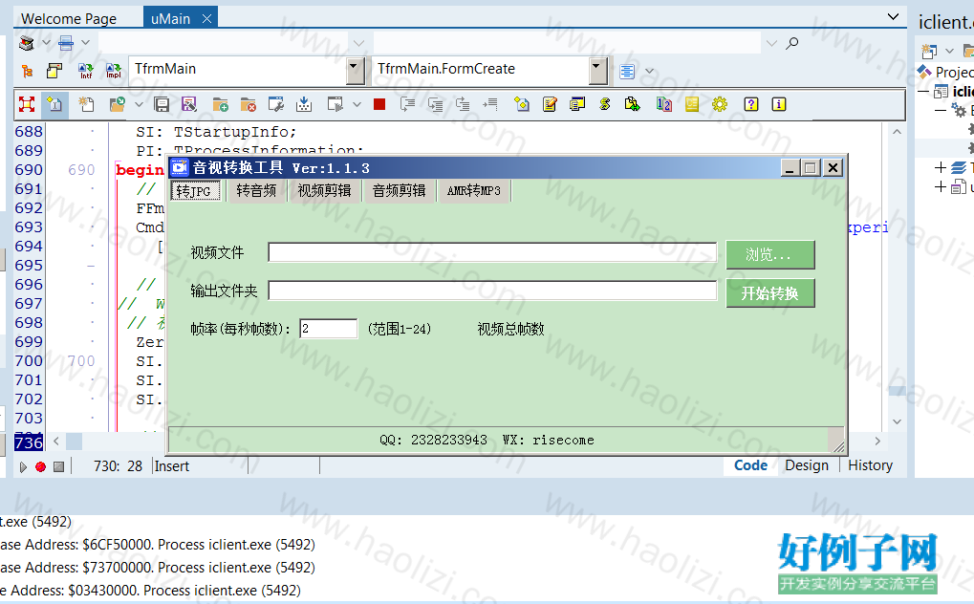
Task: Open the editor tab list chevron at top right
Action: coord(893,17)
